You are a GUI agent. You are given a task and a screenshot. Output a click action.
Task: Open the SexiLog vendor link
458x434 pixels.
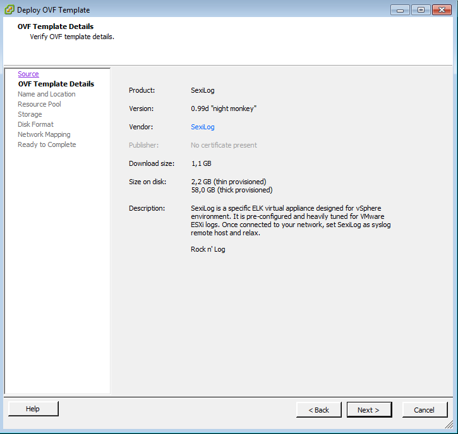202,127
